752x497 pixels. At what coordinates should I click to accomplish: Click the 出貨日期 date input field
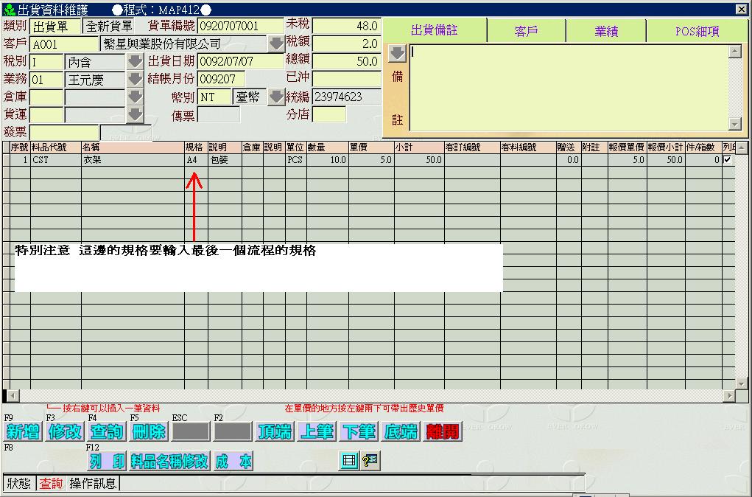pos(240,61)
